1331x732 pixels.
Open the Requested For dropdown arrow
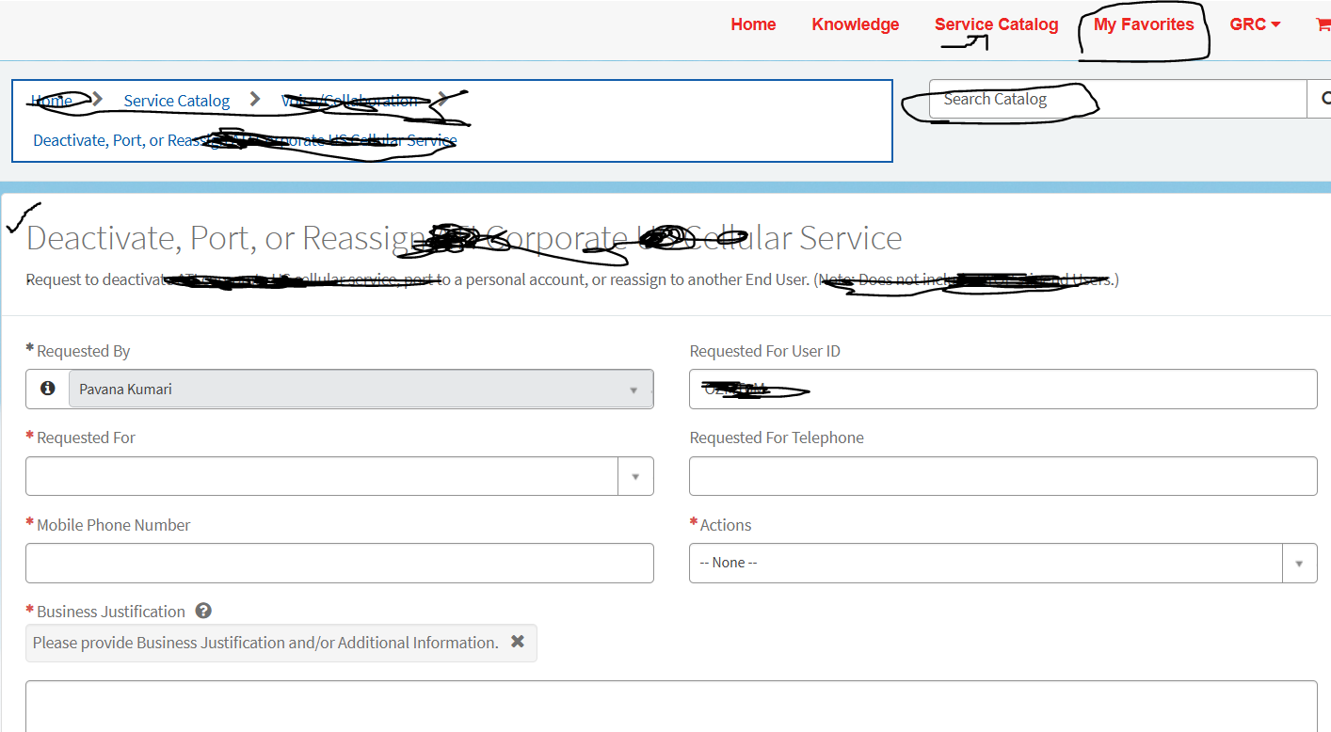(x=635, y=476)
